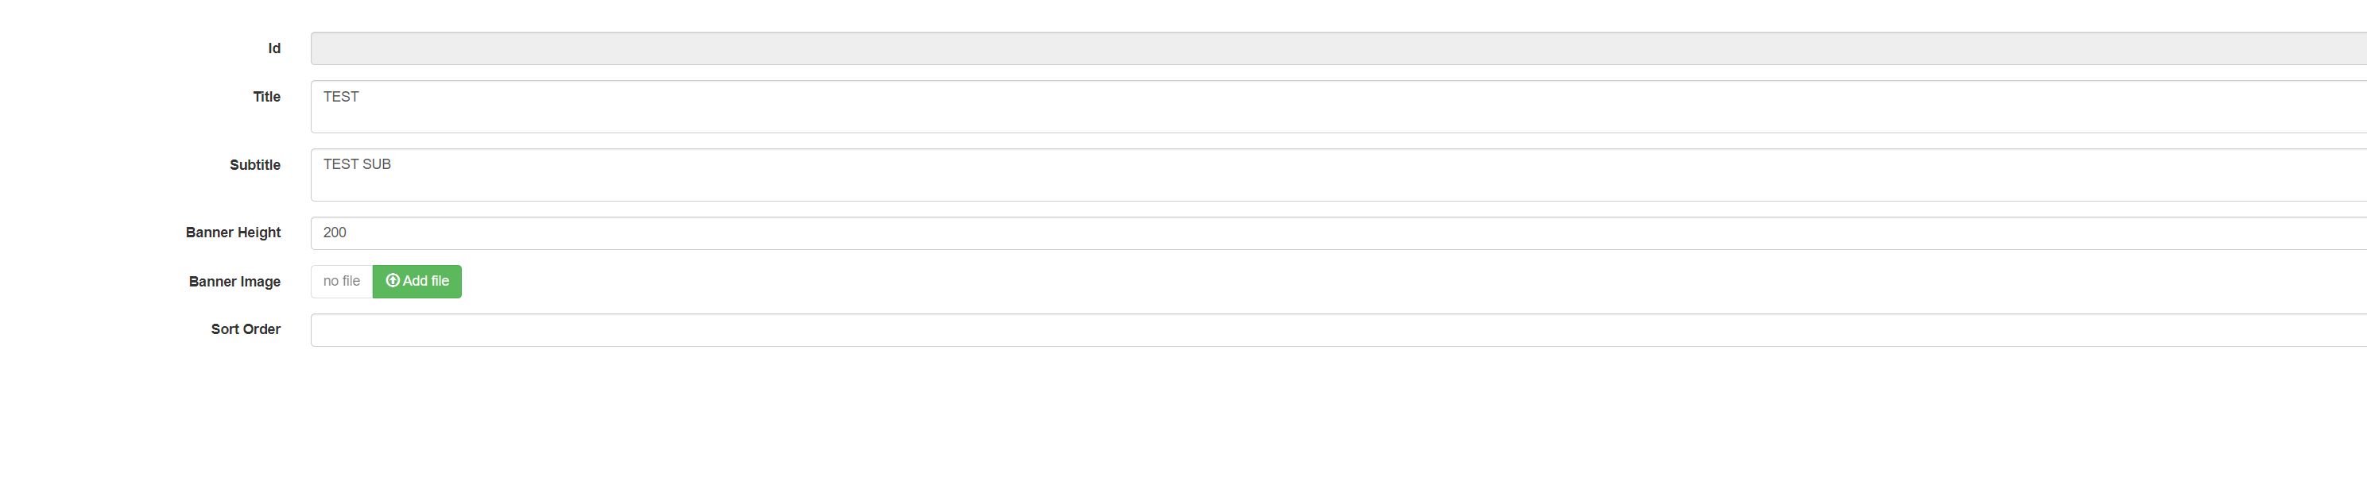Click the Banner Image label
Screen dimensions: 2367x492
click(x=234, y=282)
